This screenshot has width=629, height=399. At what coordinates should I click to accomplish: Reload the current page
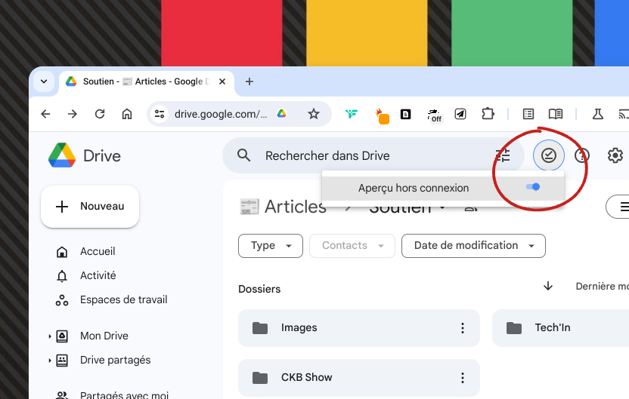coord(100,114)
